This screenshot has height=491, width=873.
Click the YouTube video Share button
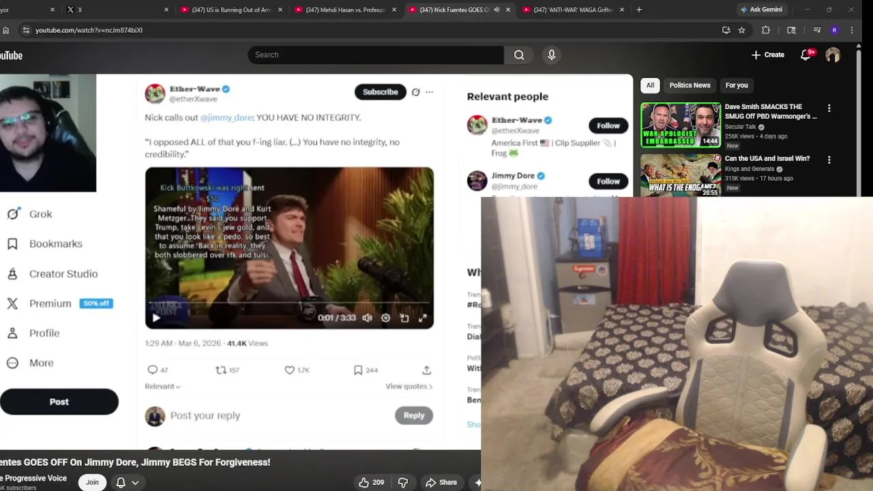click(x=441, y=482)
